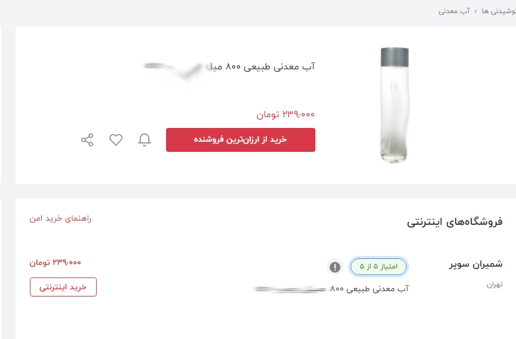Open the راهنمای خرید امن link
The height and width of the screenshot is (339, 516).
pyautogui.click(x=60, y=219)
